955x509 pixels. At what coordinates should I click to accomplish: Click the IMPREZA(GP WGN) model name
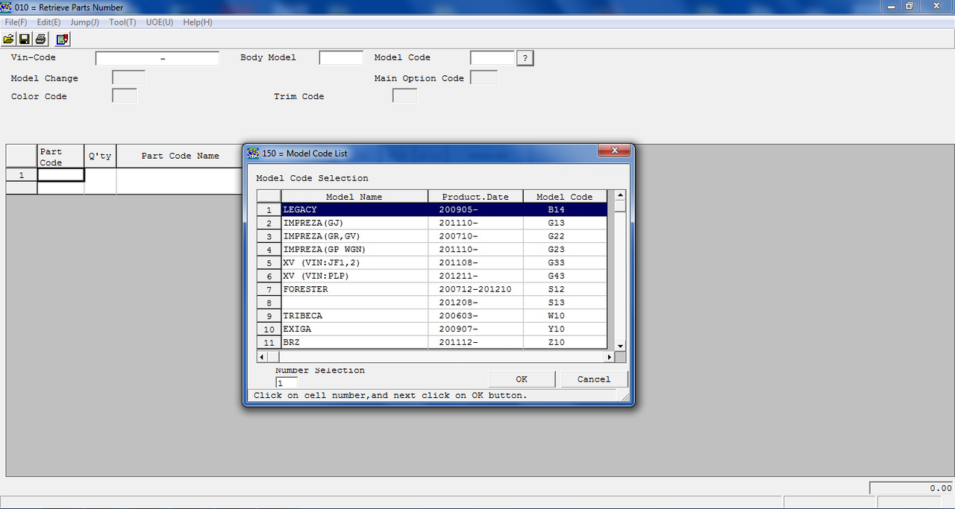click(325, 249)
